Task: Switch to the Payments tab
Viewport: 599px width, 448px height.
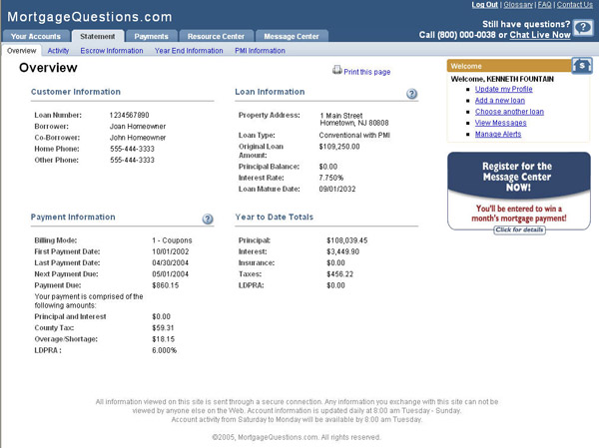Action: 152,36
